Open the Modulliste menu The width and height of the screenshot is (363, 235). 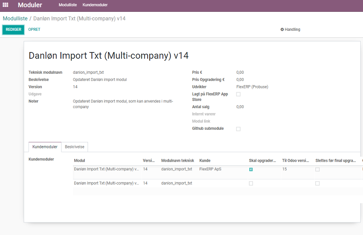click(67, 5)
